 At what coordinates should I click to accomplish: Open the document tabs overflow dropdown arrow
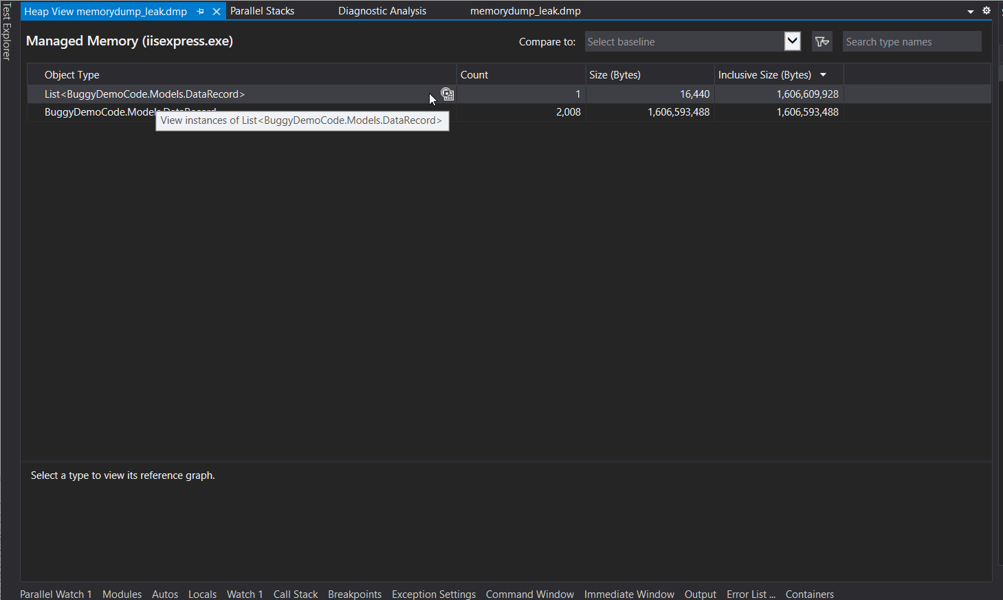[x=971, y=12]
